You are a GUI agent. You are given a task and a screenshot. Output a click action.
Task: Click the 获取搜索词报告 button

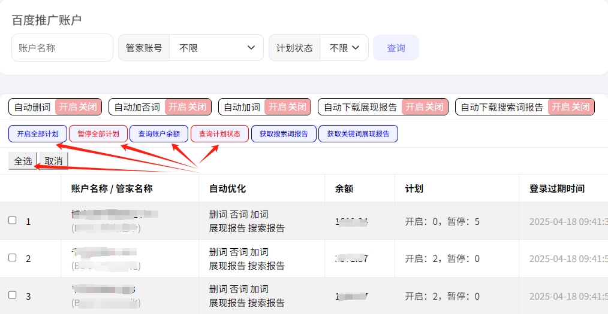pos(284,134)
